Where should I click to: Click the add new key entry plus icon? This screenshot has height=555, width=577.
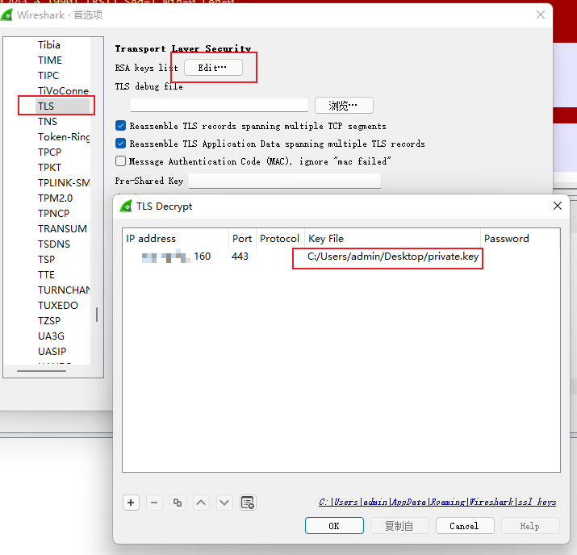click(x=132, y=503)
